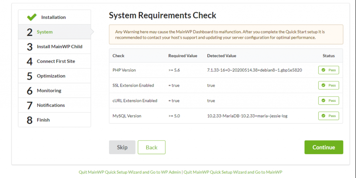Click the warning notice about MainWP Dashboard malfunction
The height and width of the screenshot is (178, 356).
pyautogui.click(x=226, y=34)
